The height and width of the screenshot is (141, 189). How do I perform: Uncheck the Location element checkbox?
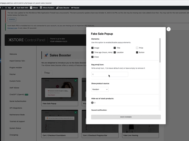(115, 52)
